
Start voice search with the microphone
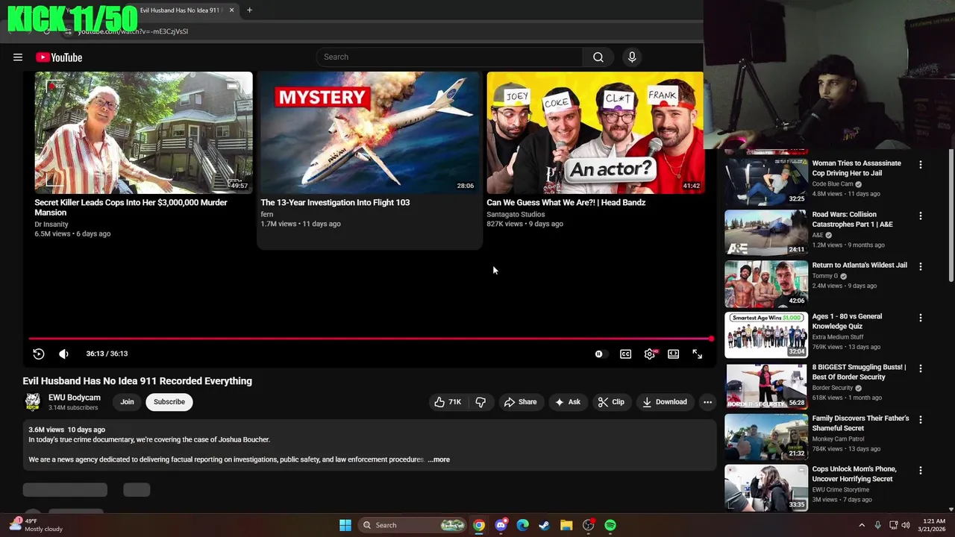(632, 57)
